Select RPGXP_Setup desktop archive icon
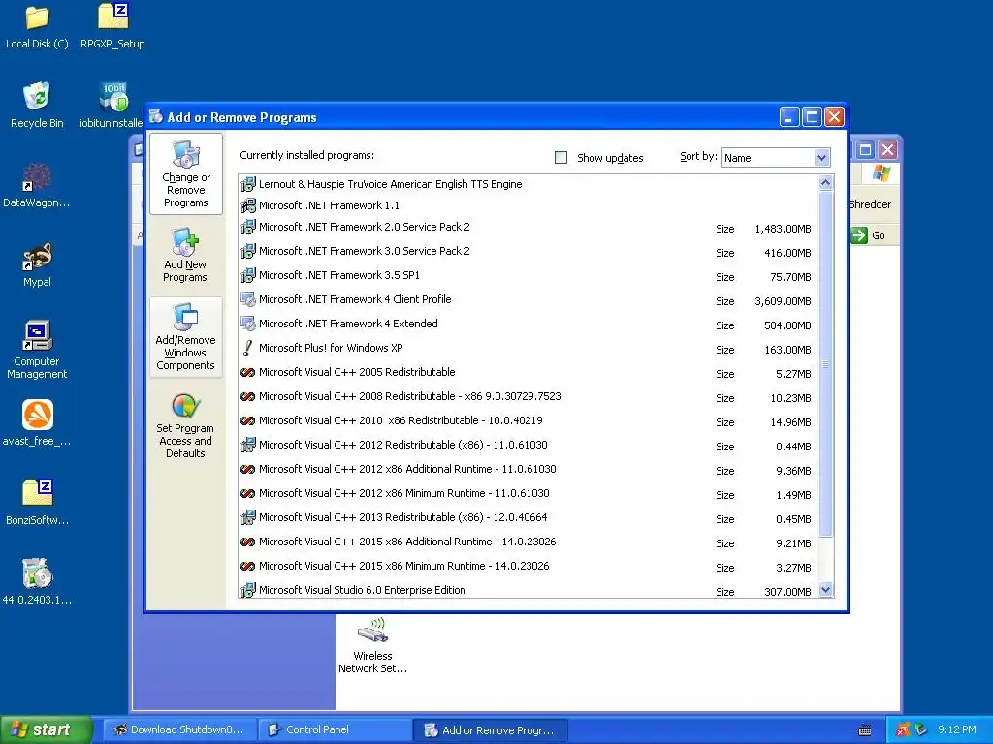 point(112,27)
